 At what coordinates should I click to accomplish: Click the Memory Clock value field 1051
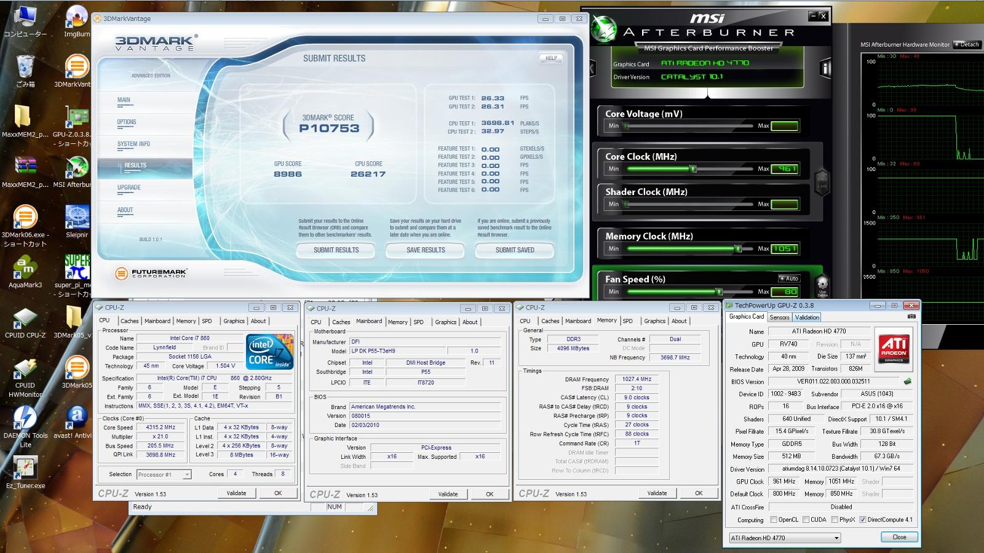(785, 249)
